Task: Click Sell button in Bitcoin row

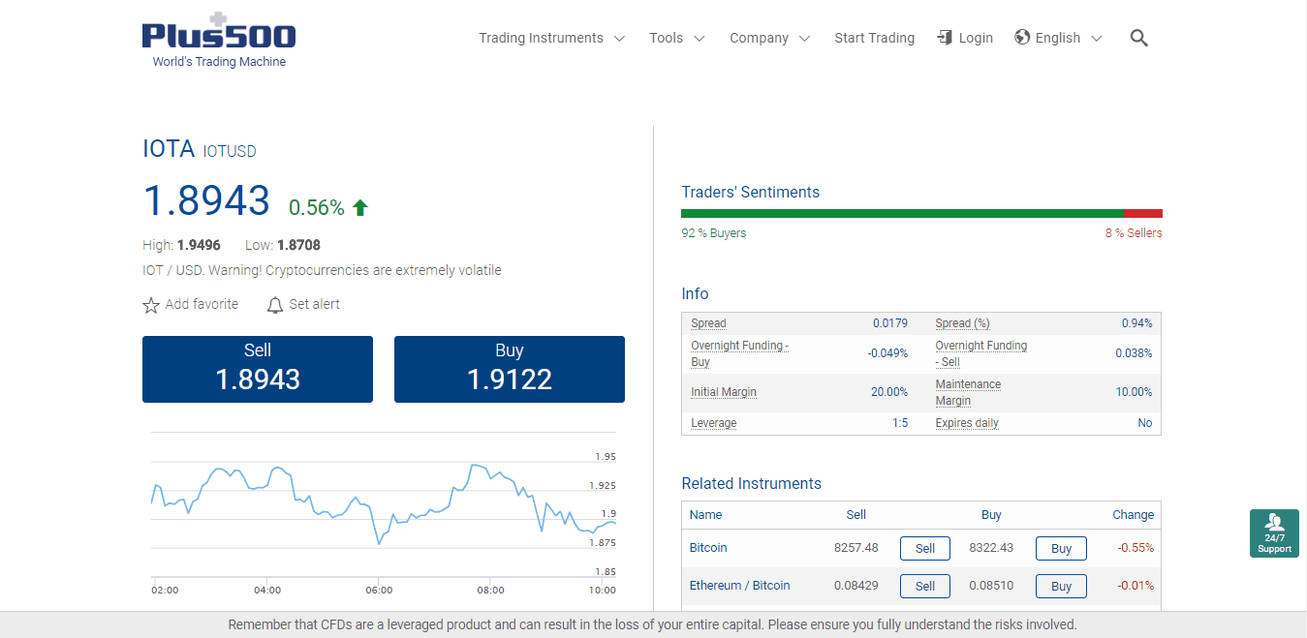Action: click(x=925, y=548)
